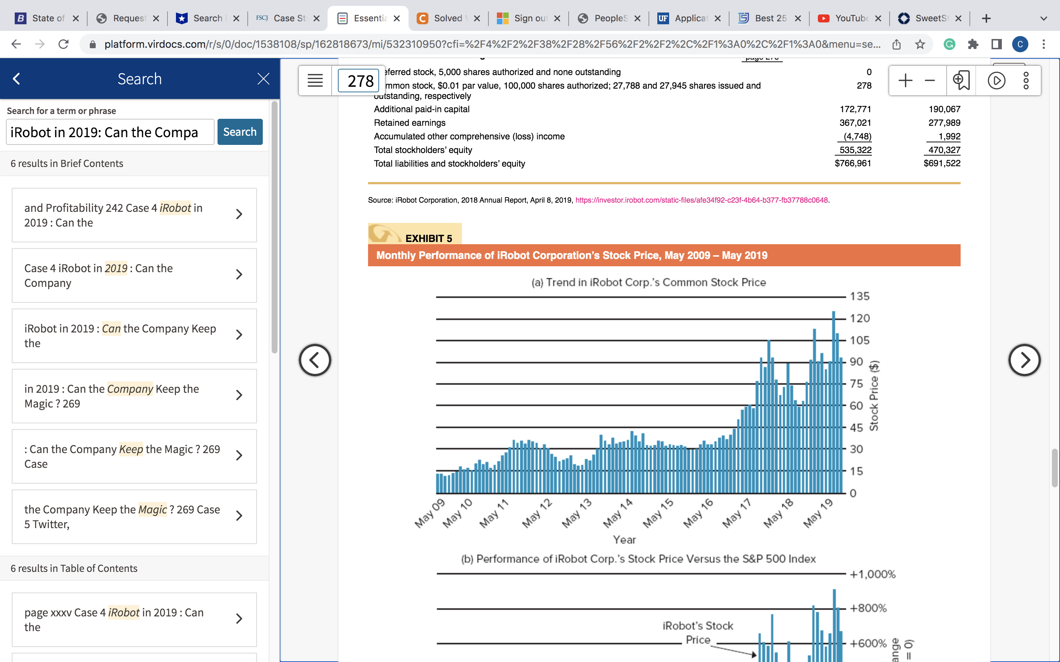Share this page from the address bar
The height and width of the screenshot is (662, 1060).
click(897, 44)
